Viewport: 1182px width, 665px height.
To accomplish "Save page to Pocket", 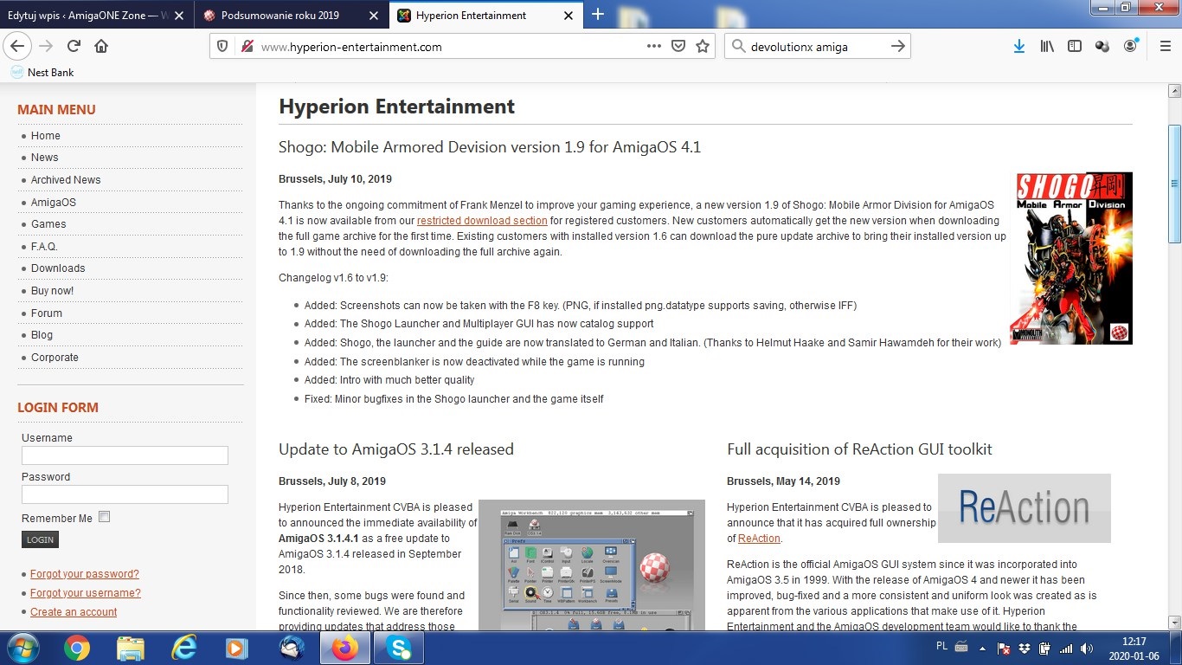I will click(679, 47).
